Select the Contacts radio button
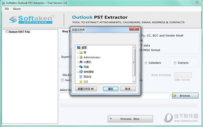Viewport: 203px width, 127px height. click(175, 63)
